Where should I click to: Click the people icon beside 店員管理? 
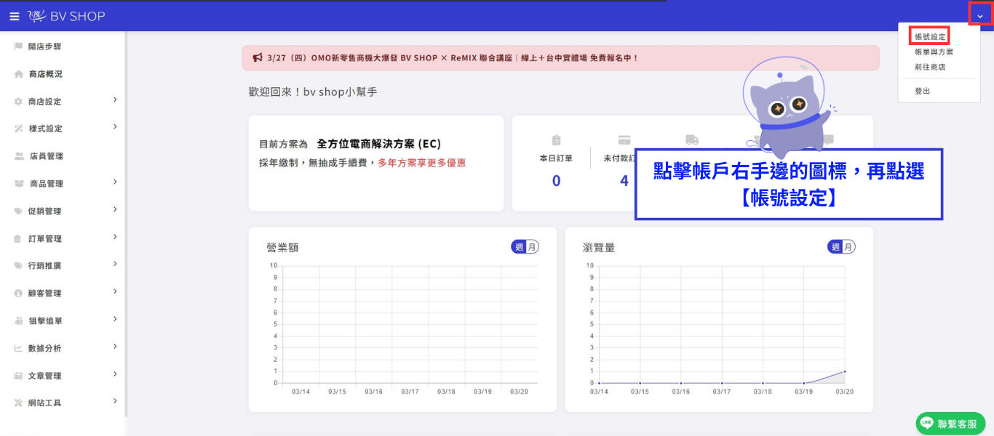pos(19,156)
